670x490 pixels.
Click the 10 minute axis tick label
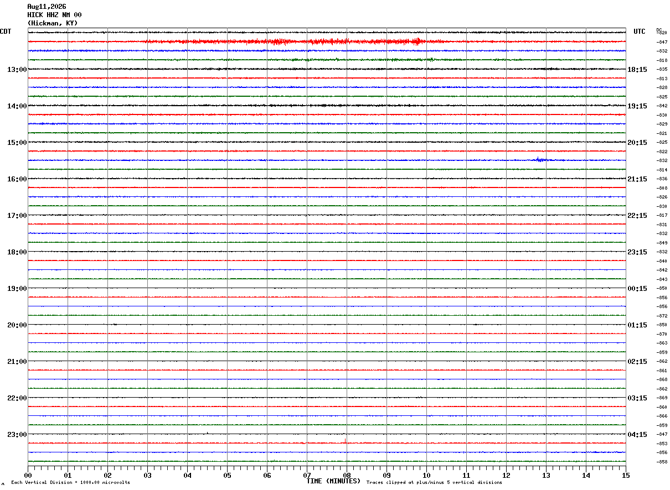426,475
